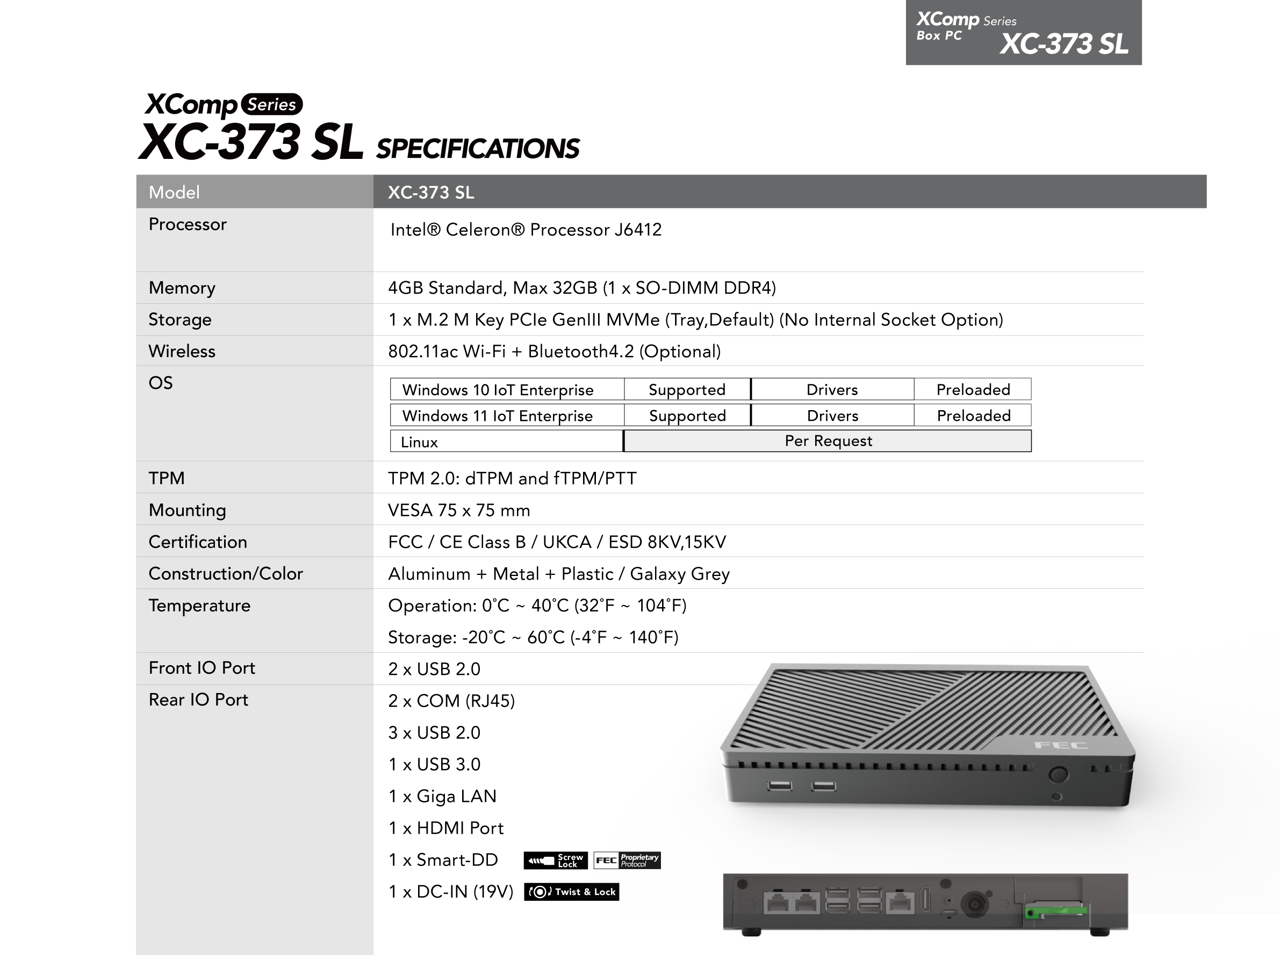Viewport: 1280px width, 955px height.
Task: Select the TPM 2.0: dTPM and fTPM/PTT text
Action: [512, 478]
